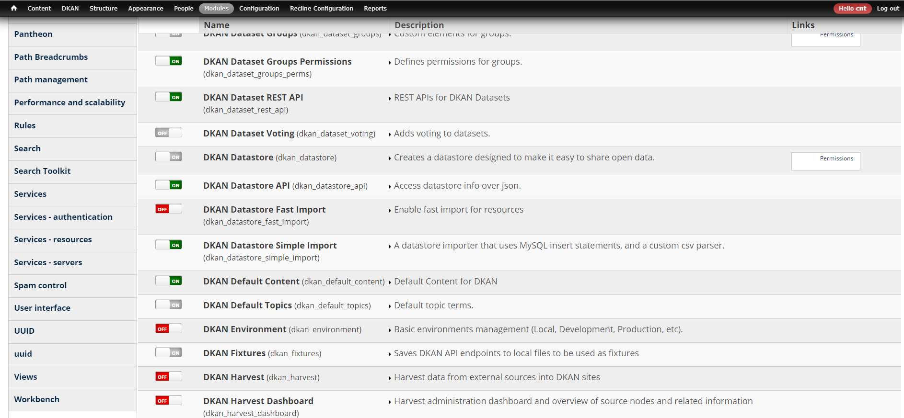904x418 pixels.
Task: Expand 'Default Content for DKAN' description
Action: coord(443,282)
